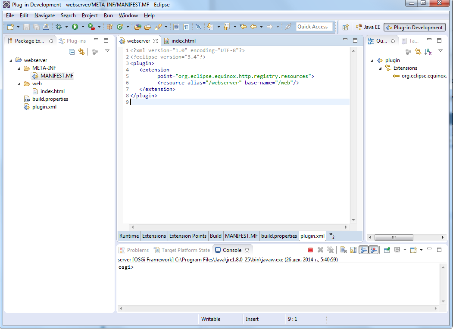This screenshot has width=453, height=329.
Task: Show hidden editor page tabs chevron
Action: coord(331,236)
